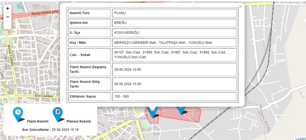This screenshot has height=140, width=306.
Task: Click the blank control button below zoom out
Action: click(x=7, y=25)
